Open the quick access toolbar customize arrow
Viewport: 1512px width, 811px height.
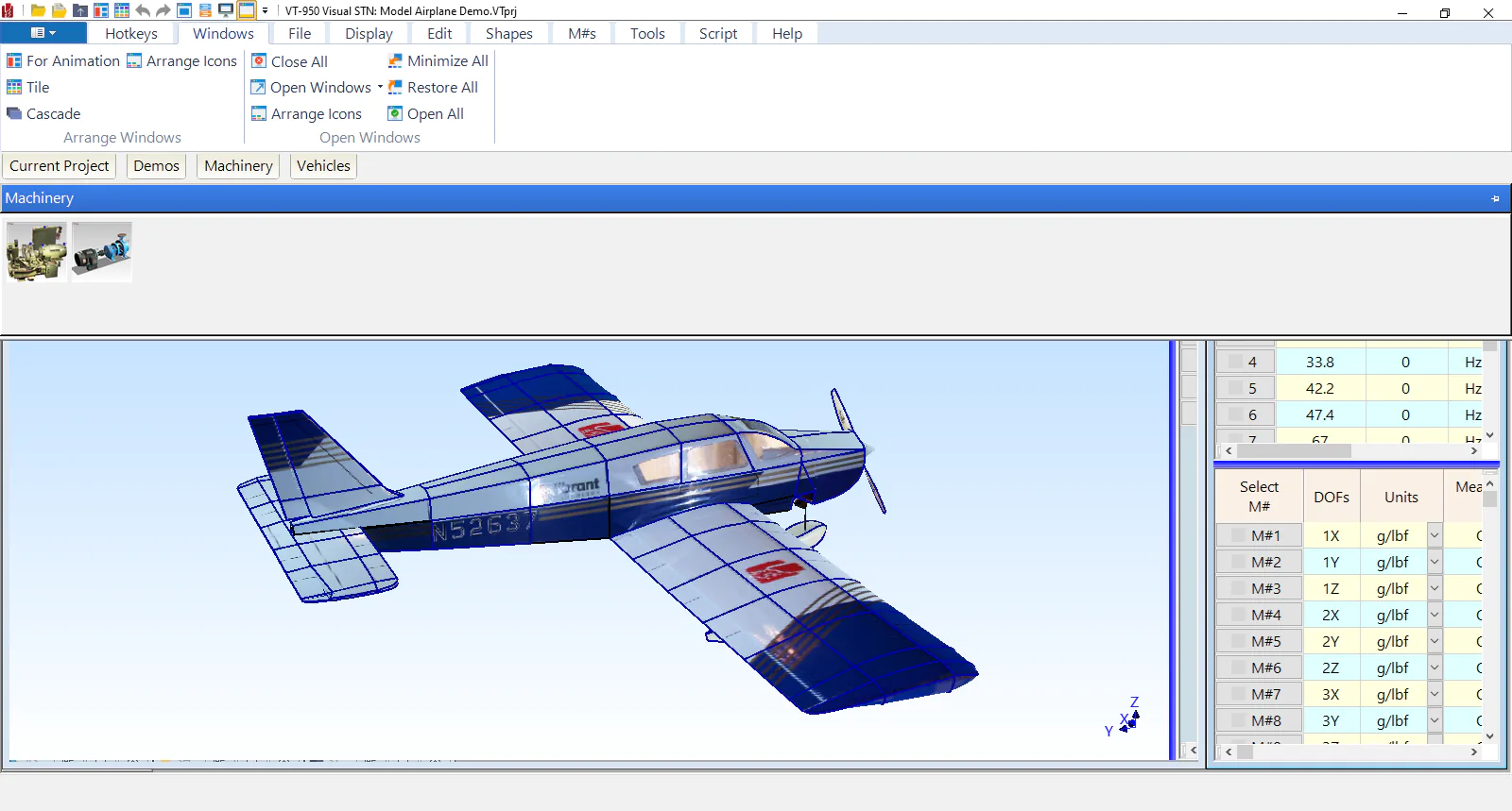265,10
